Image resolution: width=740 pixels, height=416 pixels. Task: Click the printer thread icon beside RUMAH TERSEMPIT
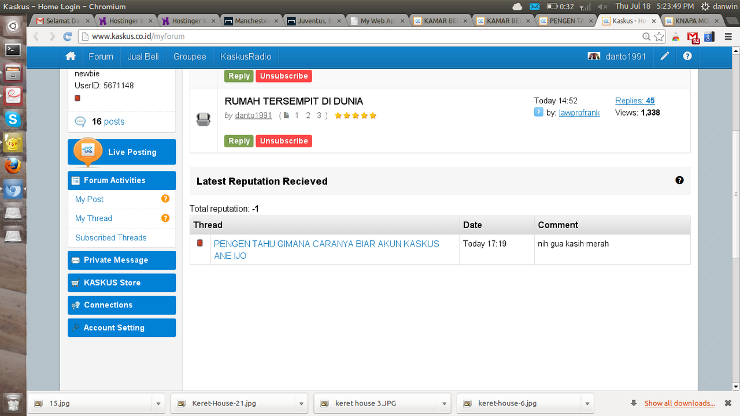click(x=203, y=120)
